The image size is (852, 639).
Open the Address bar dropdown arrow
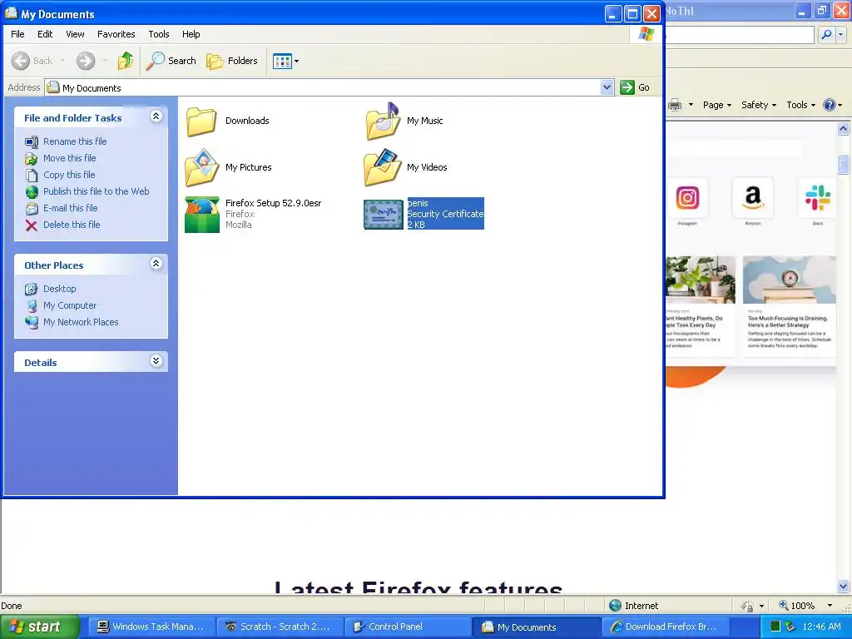click(607, 87)
